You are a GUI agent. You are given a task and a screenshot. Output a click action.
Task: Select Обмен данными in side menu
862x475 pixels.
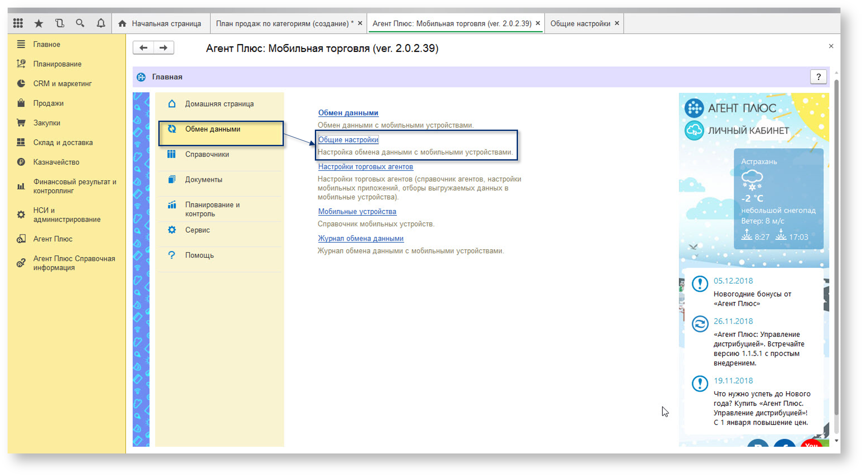pyautogui.click(x=221, y=133)
